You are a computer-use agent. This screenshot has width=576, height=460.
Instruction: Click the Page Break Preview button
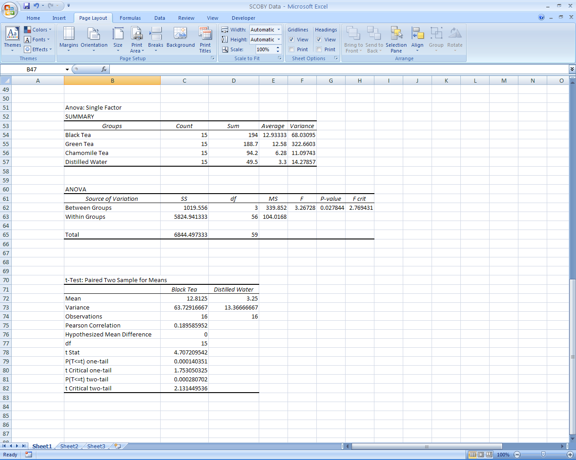tap(489, 455)
